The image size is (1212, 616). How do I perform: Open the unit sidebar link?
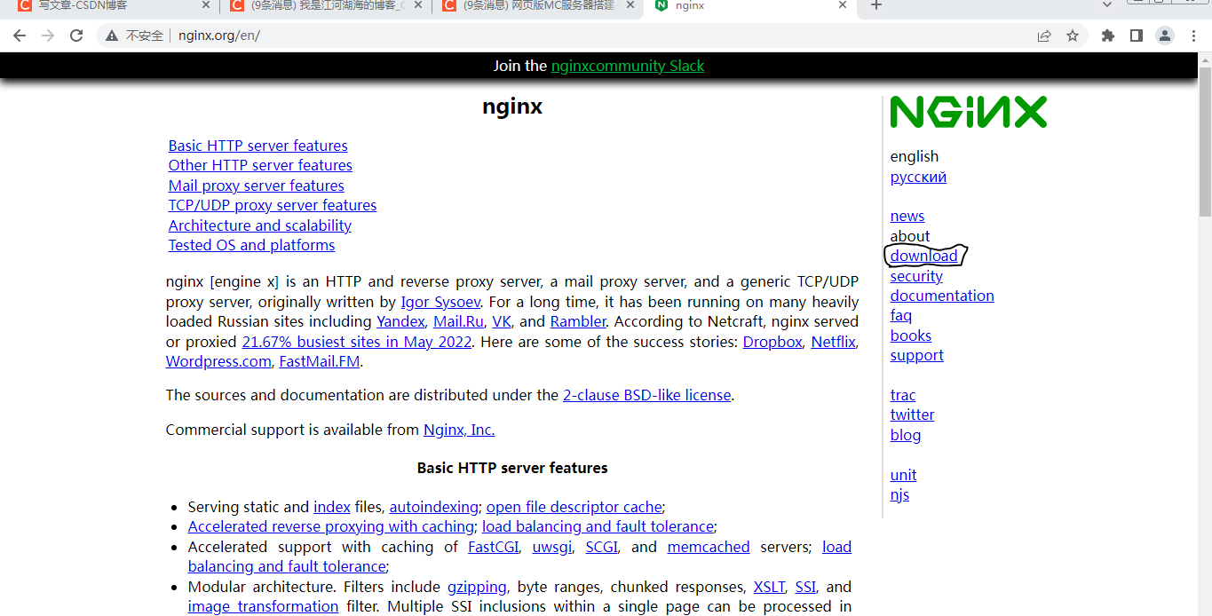point(904,475)
